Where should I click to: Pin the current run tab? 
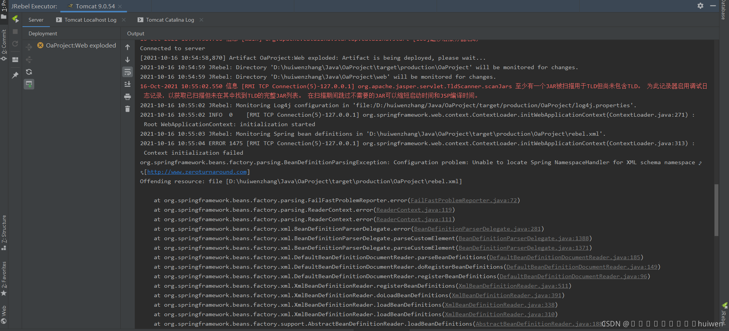[x=15, y=75]
